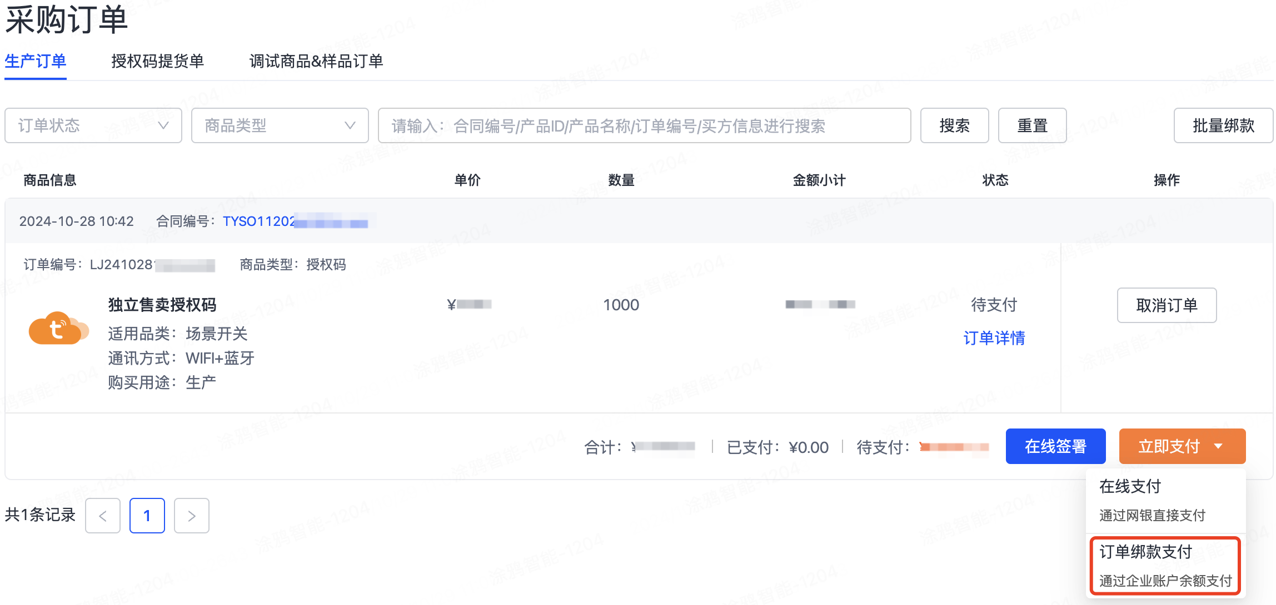Click the orange cloud product icon
This screenshot has width=1276, height=605.
58,328
